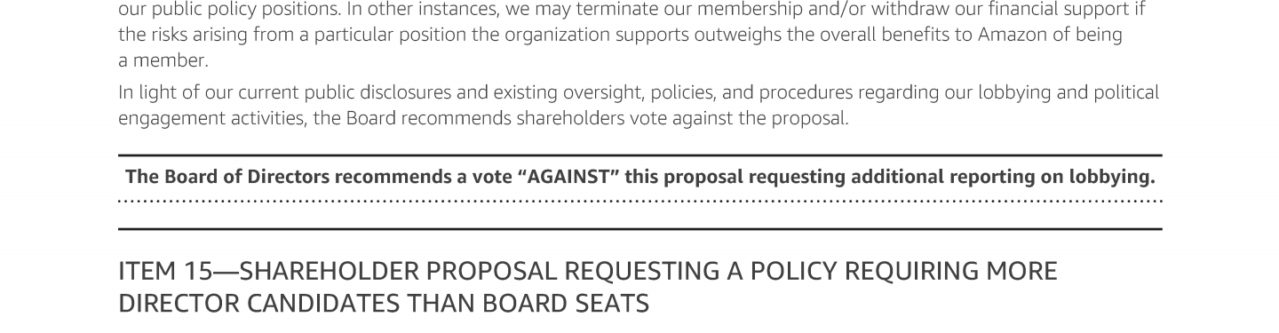The width and height of the screenshot is (1279, 333).
Task: Click the words "BOARD SEATS" in heading
Action: pyautogui.click(x=566, y=304)
